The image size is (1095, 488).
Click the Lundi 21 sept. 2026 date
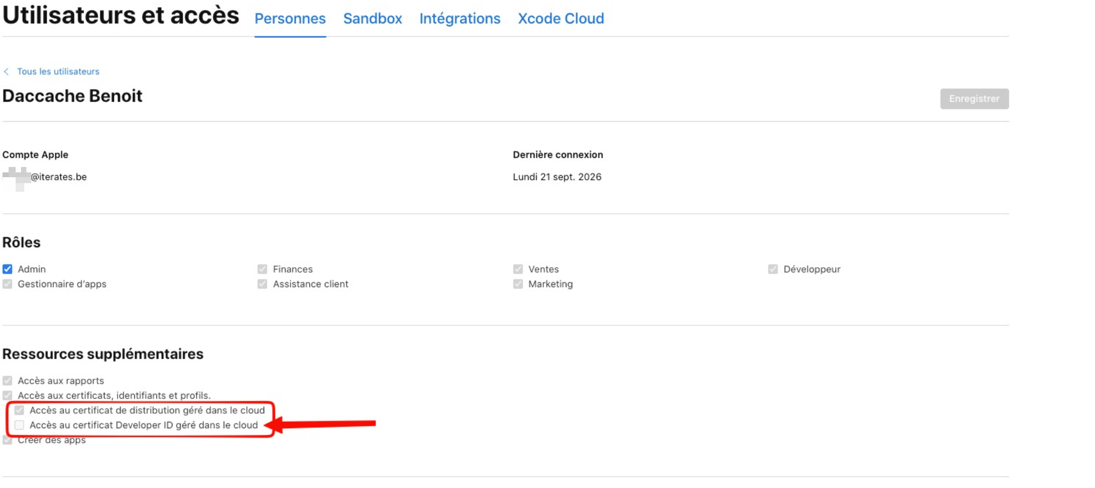point(557,177)
